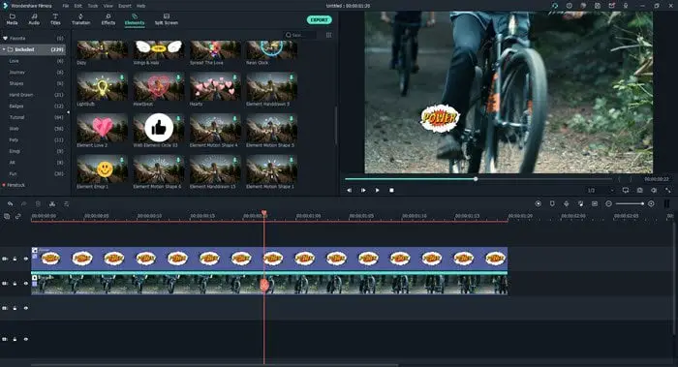Click the Undo arrow in timeline toolbar
678x367 pixels.
[x=10, y=204]
